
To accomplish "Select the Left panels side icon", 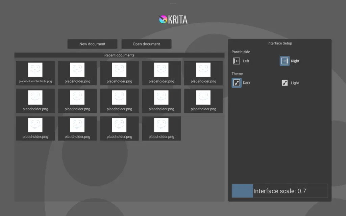I will click(x=237, y=61).
